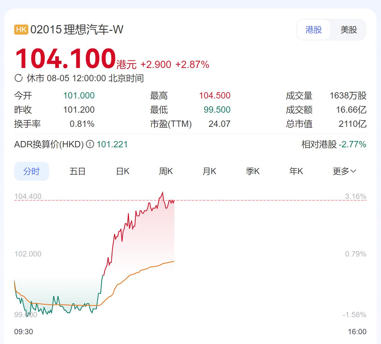Viewport: 381px width, 344px height.
Task: Click the 市盈(TTM) label
Action: [x=171, y=124]
